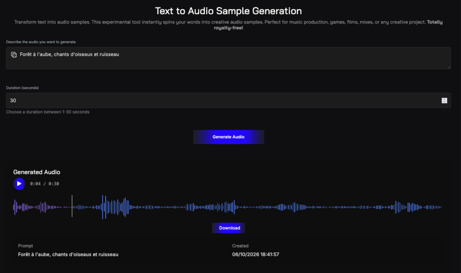Click the Created timestamp 06/10/2026 18:41:57
The width and height of the screenshot is (461, 273).
tap(256, 255)
